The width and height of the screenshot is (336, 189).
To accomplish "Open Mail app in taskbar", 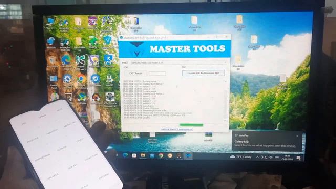I will [x=152, y=156].
